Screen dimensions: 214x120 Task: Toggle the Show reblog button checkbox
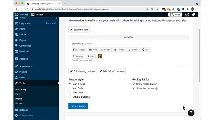[x=134, y=84]
